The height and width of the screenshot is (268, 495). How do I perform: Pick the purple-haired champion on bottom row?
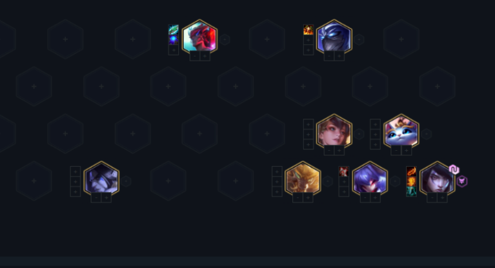pyautogui.click(x=370, y=180)
